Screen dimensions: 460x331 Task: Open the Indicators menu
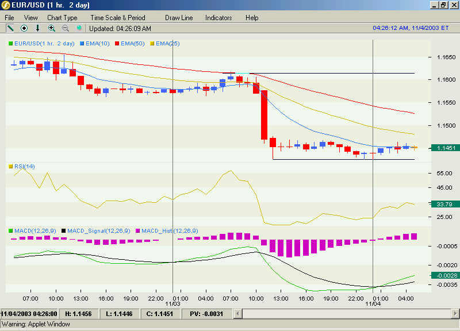coord(218,18)
